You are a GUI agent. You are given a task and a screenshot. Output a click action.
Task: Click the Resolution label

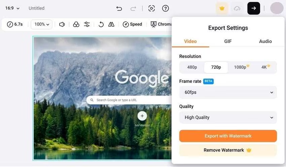tap(190, 57)
